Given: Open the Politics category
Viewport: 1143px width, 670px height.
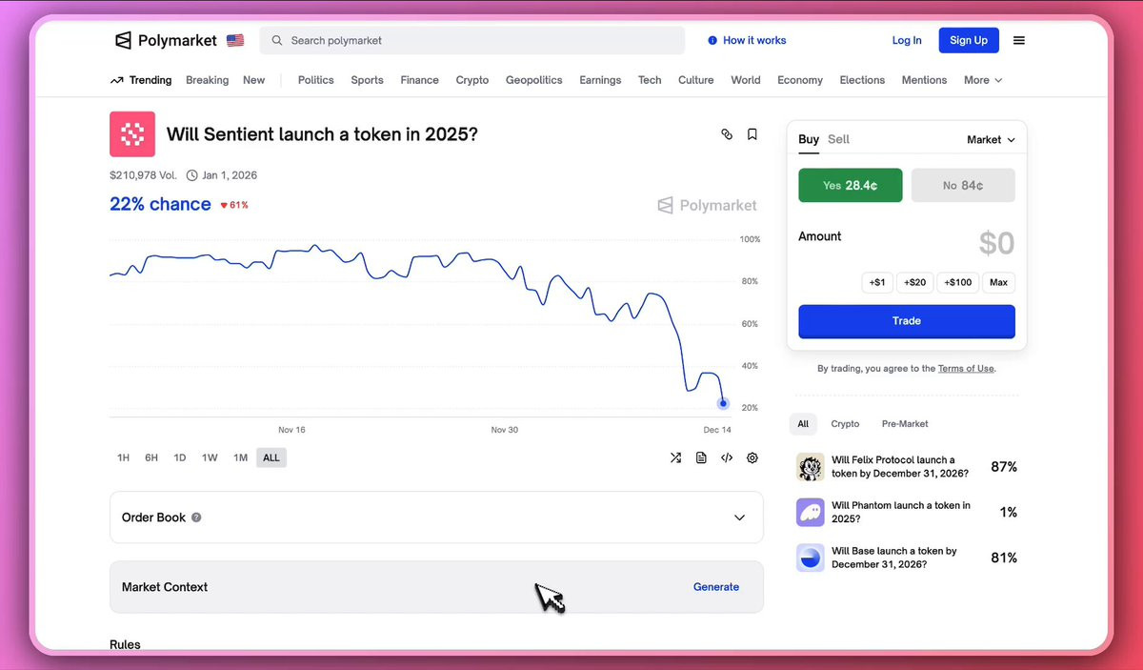Looking at the screenshot, I should click(x=315, y=80).
